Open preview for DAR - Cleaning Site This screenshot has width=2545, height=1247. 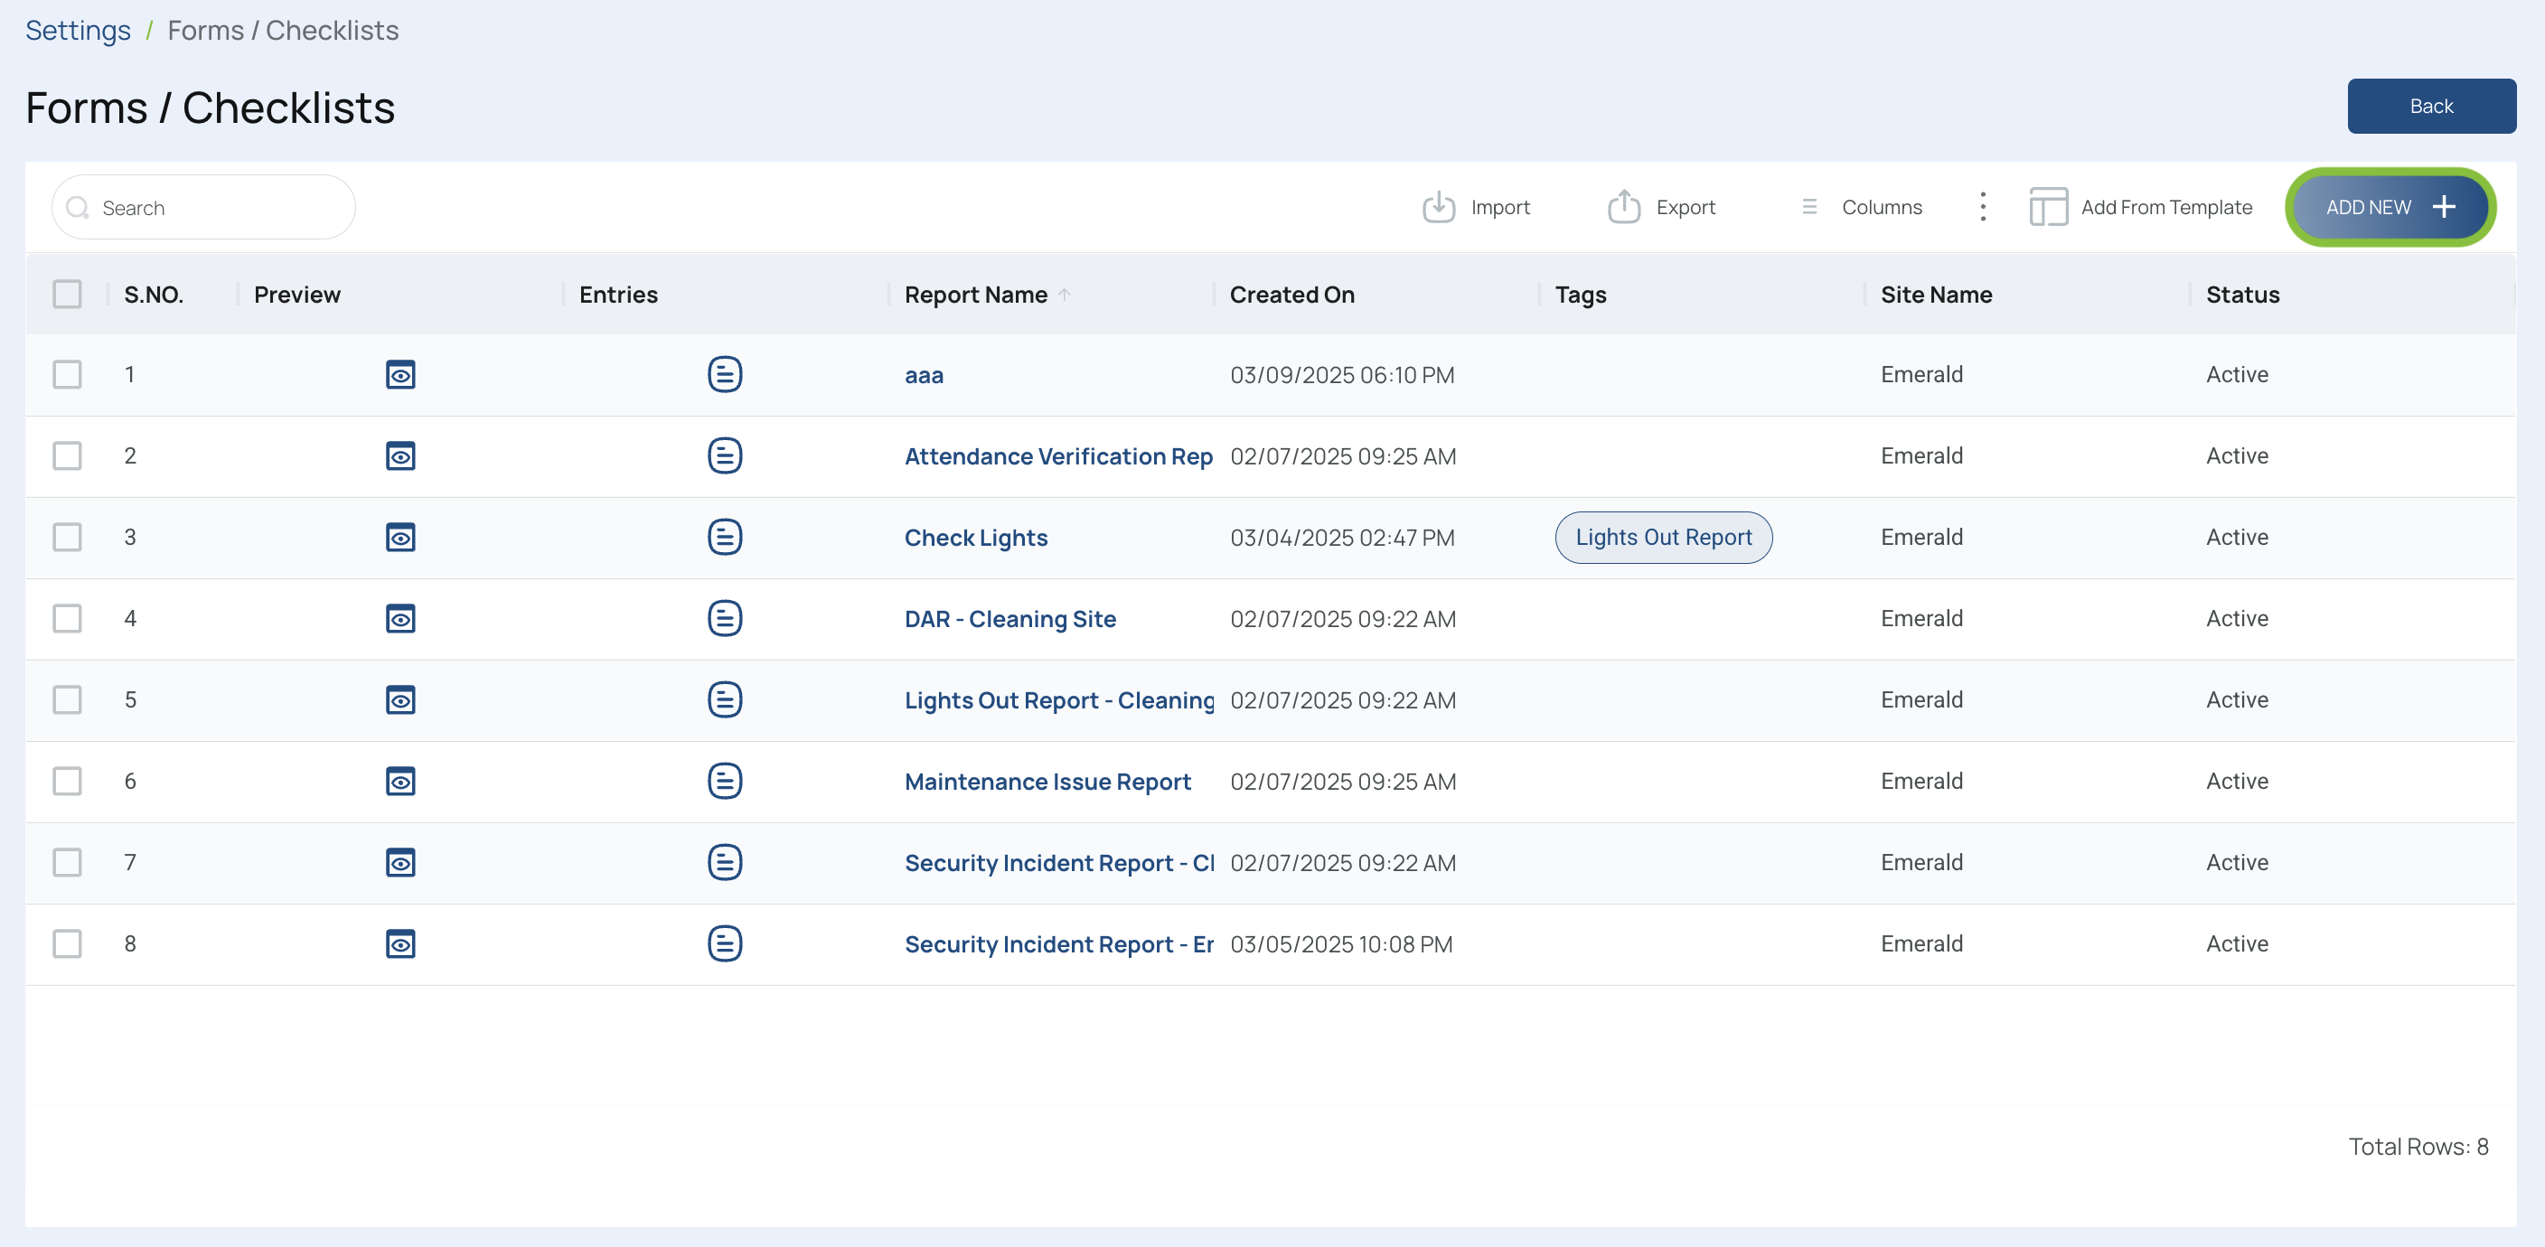coord(400,619)
